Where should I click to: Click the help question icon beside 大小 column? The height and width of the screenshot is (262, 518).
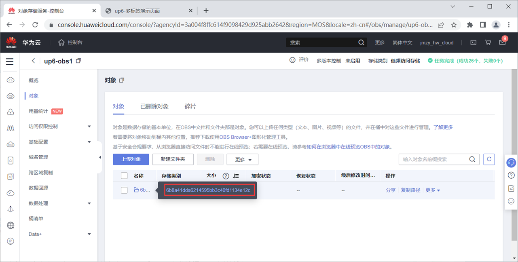coord(226,176)
